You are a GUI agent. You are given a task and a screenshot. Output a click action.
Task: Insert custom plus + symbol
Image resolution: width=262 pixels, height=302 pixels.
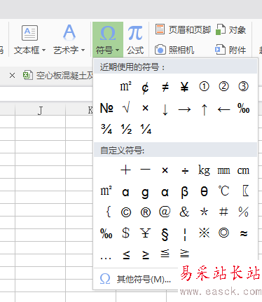(x=125, y=170)
